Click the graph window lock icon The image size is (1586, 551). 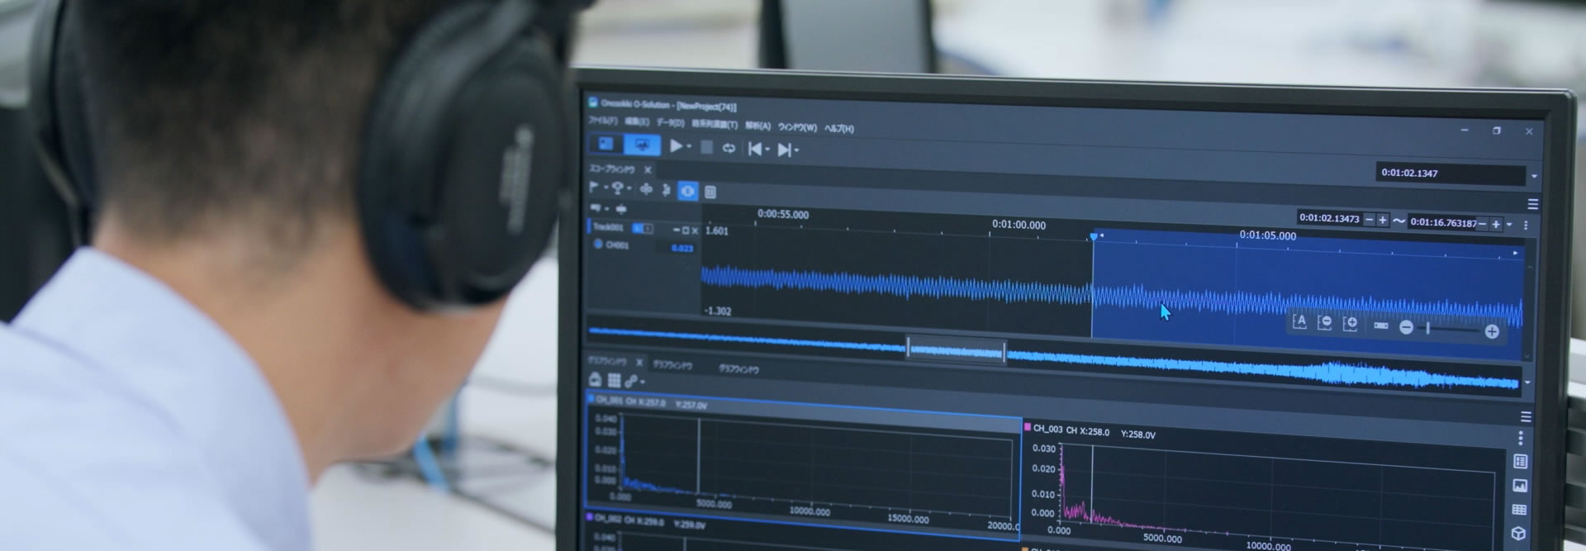coord(595,379)
